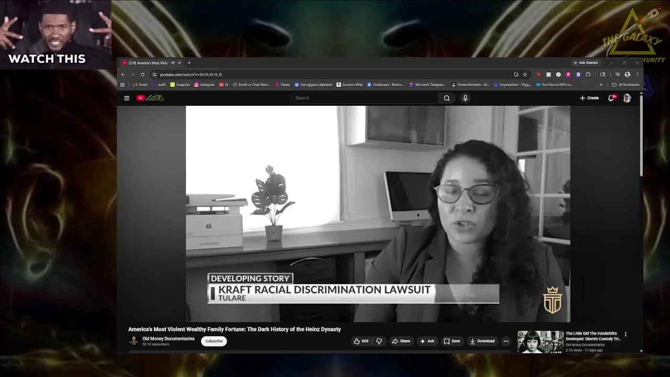Open the Twitch extension icon

click(x=578, y=74)
